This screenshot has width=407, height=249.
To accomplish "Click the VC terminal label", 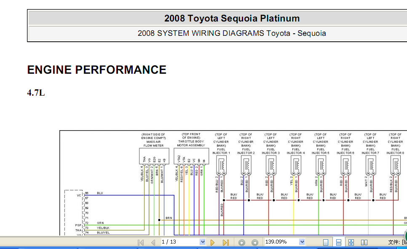I will [79, 195].
